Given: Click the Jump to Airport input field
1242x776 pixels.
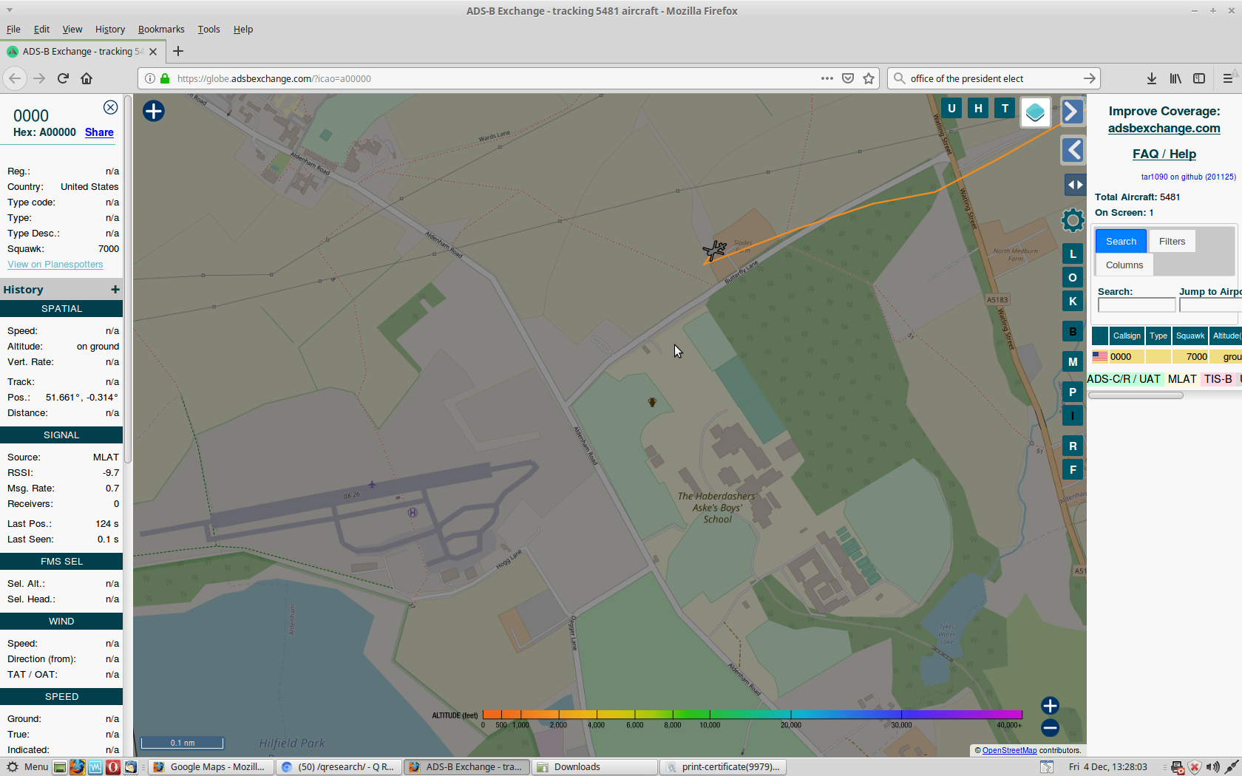Looking at the screenshot, I should (x=1209, y=305).
